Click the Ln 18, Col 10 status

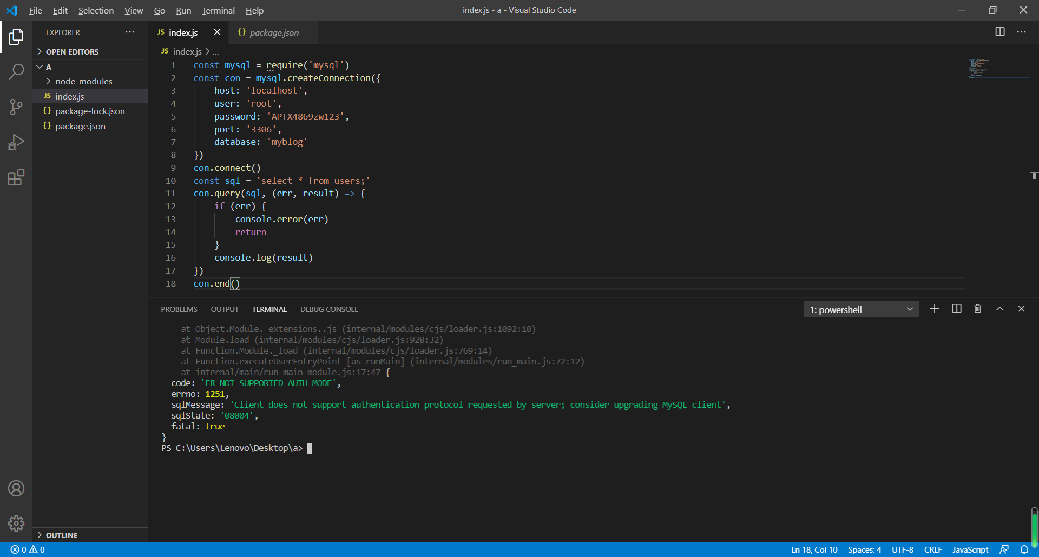[x=814, y=549]
